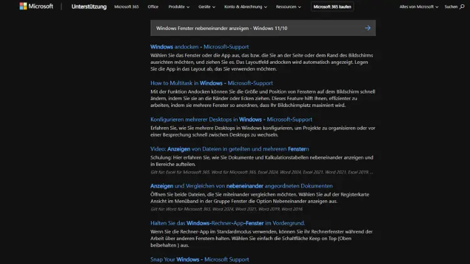Open Anzeigen und Vergleichen von Dokumenten link
This screenshot has height=264, width=470.
[x=241, y=186]
